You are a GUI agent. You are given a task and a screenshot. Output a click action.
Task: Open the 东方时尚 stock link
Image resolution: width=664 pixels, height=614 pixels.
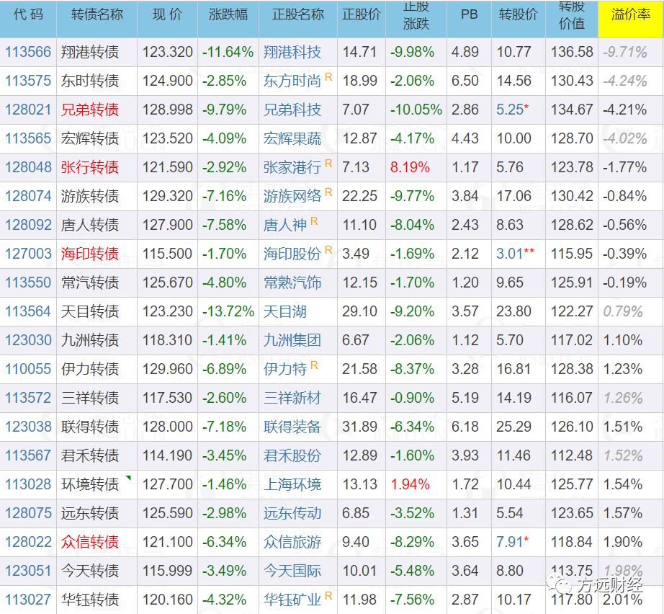[x=292, y=81]
